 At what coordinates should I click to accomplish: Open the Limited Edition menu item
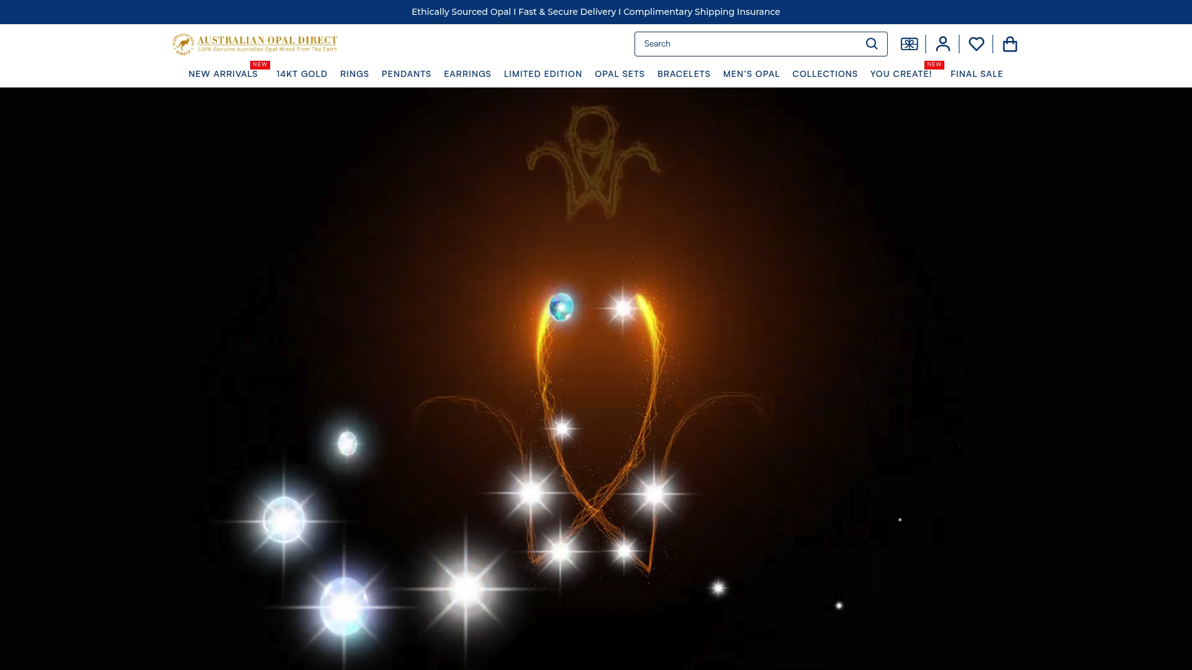pyautogui.click(x=543, y=74)
